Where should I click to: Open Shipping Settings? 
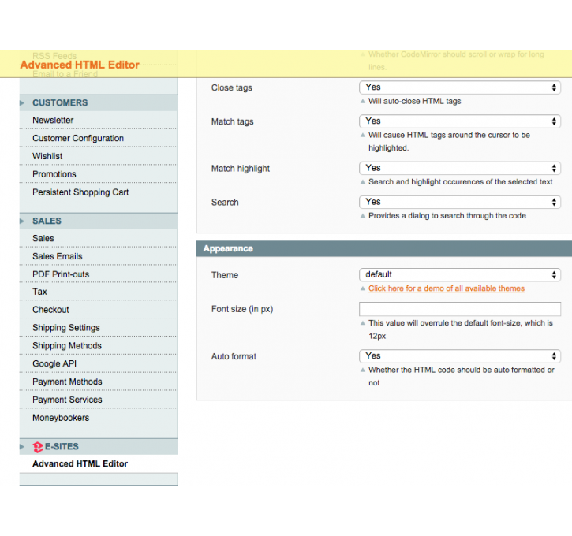66,328
